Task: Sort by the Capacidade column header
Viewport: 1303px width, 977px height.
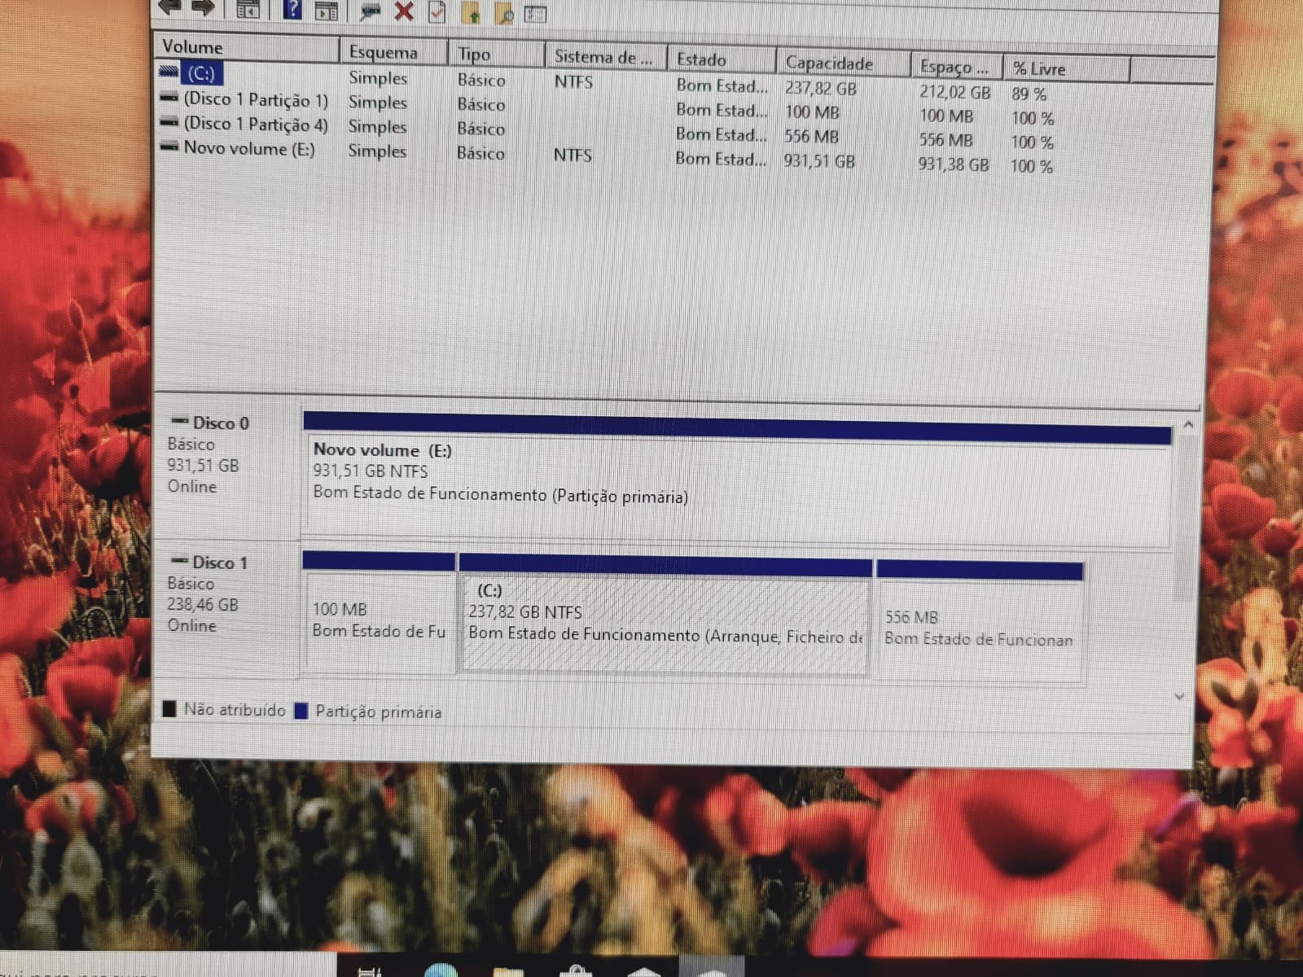Action: click(x=843, y=64)
